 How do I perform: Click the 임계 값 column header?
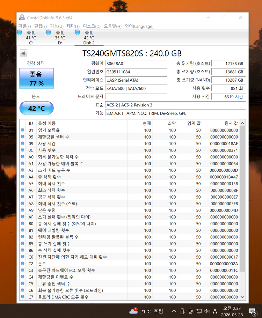click(190, 123)
